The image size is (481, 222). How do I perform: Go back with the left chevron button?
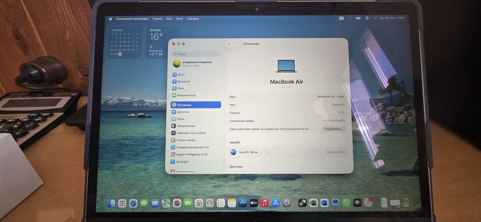pyautogui.click(x=229, y=44)
